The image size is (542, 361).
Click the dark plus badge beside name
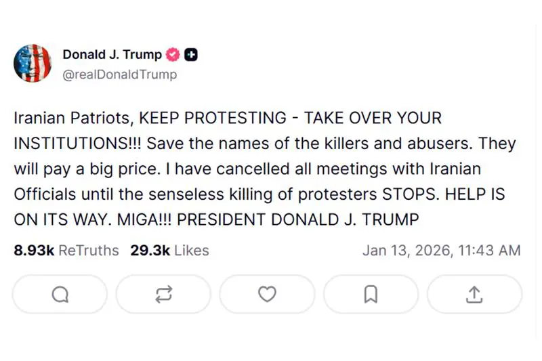click(x=191, y=56)
